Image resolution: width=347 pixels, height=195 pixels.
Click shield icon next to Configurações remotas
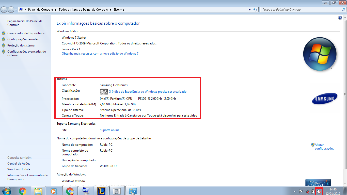[4, 39]
